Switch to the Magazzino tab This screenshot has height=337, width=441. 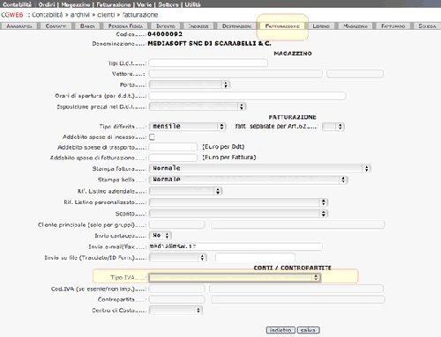355,26
